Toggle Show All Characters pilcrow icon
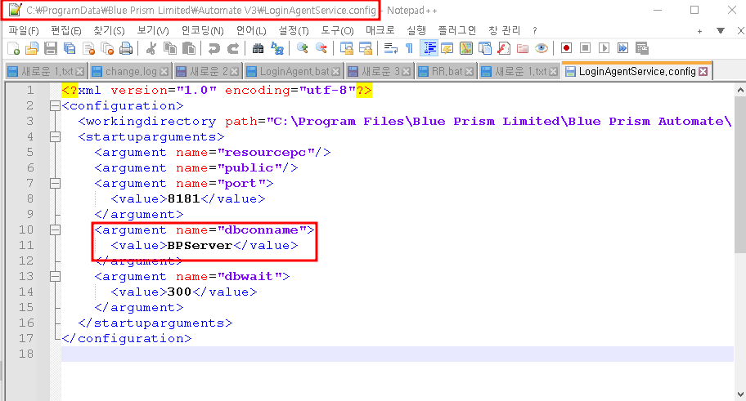 (x=409, y=48)
